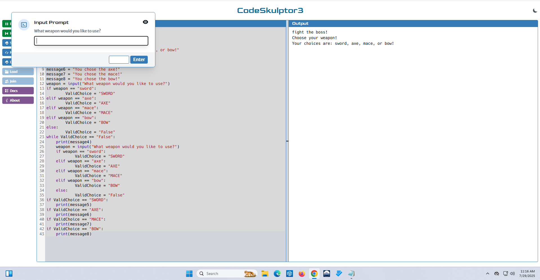540x280 pixels.
Task: Click the output line "Choose your weapon!"
Action: click(315, 38)
